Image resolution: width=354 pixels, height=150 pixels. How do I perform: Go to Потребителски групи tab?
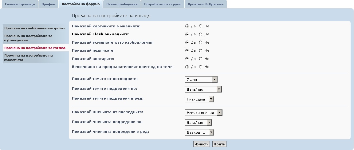163,4
